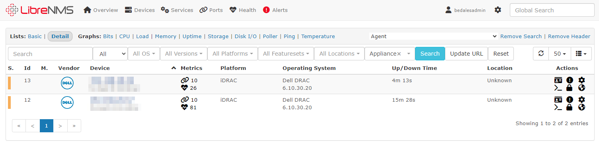This screenshot has width=599, height=145.
Task: Open the Alerts menu
Action: (275, 10)
